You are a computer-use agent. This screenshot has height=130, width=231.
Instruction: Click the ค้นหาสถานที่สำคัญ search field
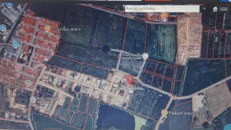tap(162, 9)
